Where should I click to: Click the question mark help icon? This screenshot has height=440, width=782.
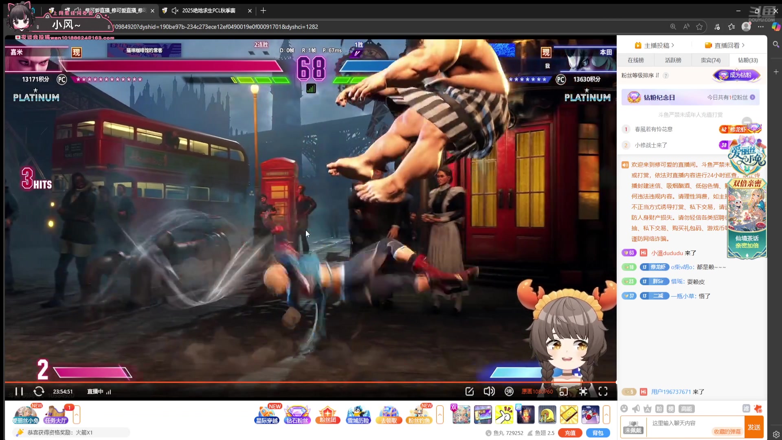point(666,75)
